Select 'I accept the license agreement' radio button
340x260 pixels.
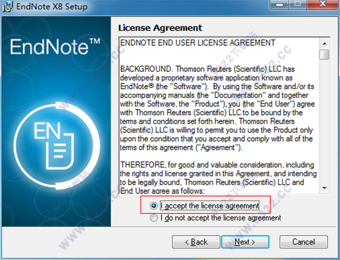click(x=154, y=206)
